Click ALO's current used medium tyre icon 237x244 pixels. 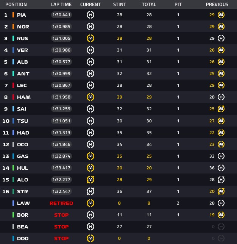click(x=90, y=180)
